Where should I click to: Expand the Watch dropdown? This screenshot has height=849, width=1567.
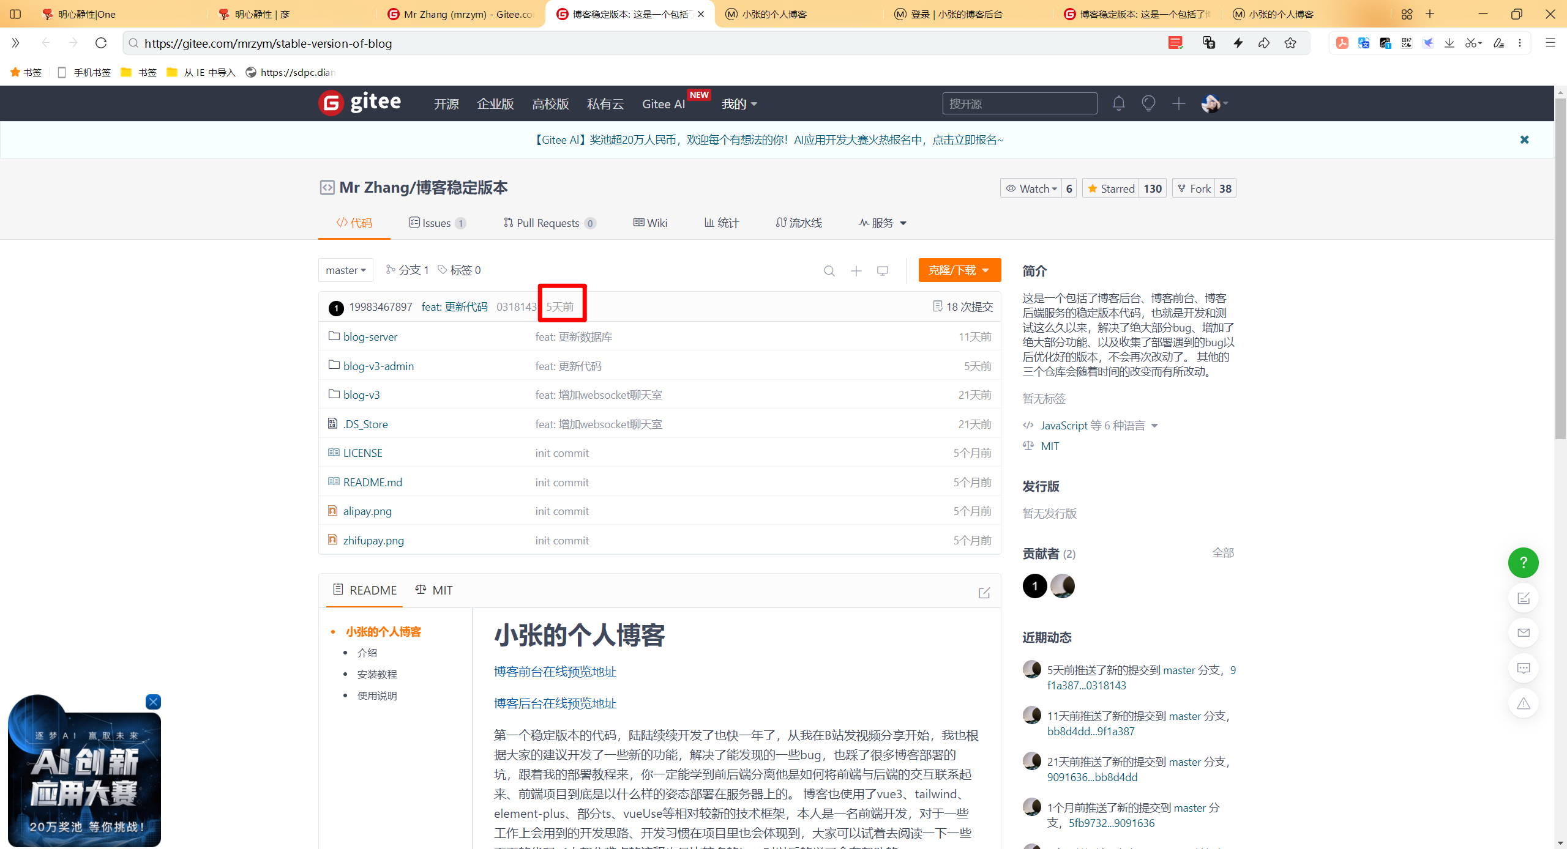point(1033,188)
